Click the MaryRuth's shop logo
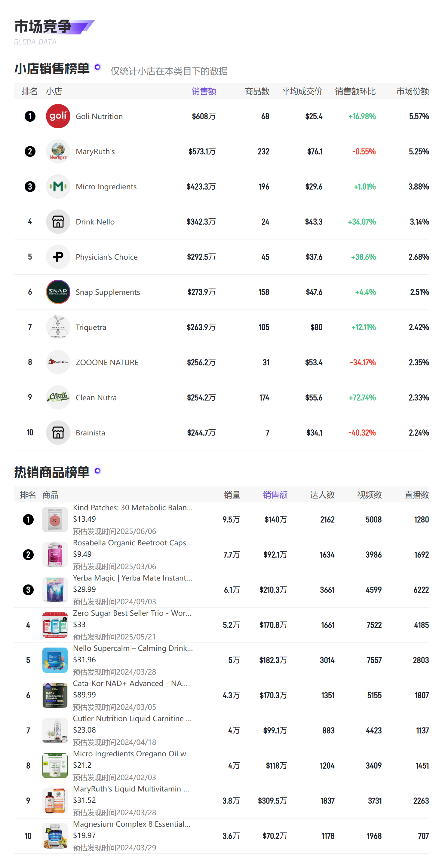Image resolution: width=442 pixels, height=863 pixels. [x=58, y=151]
